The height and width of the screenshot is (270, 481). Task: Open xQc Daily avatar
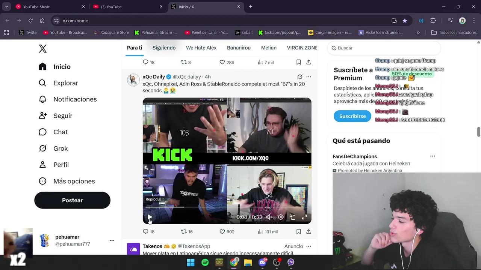click(133, 80)
